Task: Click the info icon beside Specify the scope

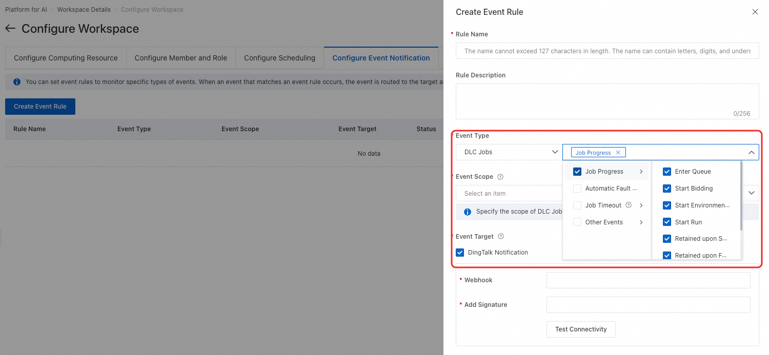Action: (468, 212)
